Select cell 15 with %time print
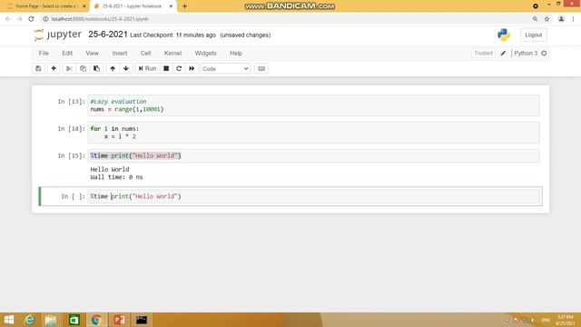 coord(313,155)
